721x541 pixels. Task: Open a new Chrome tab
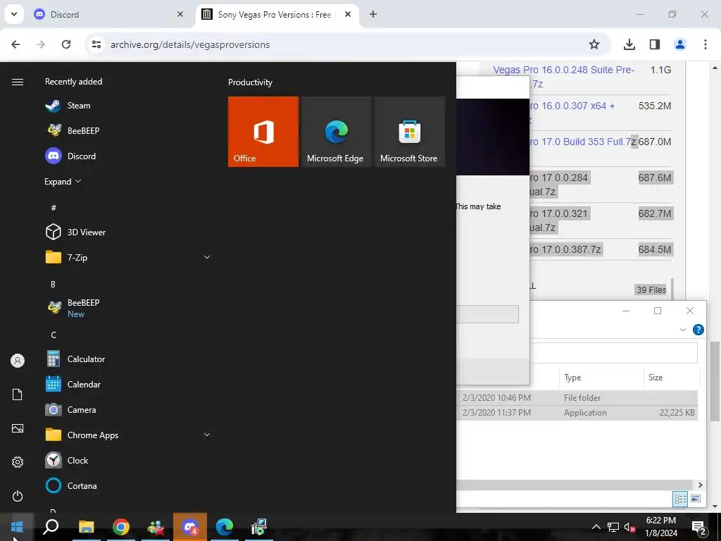click(373, 14)
